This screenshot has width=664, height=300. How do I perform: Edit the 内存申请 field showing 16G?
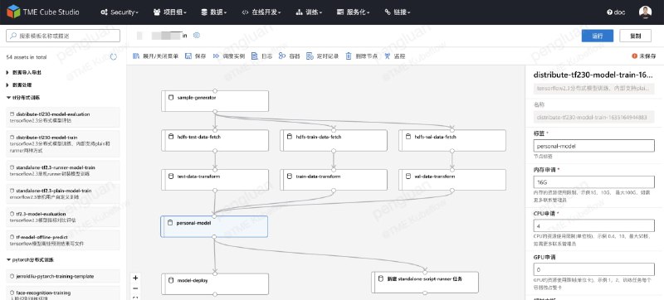(x=594, y=182)
